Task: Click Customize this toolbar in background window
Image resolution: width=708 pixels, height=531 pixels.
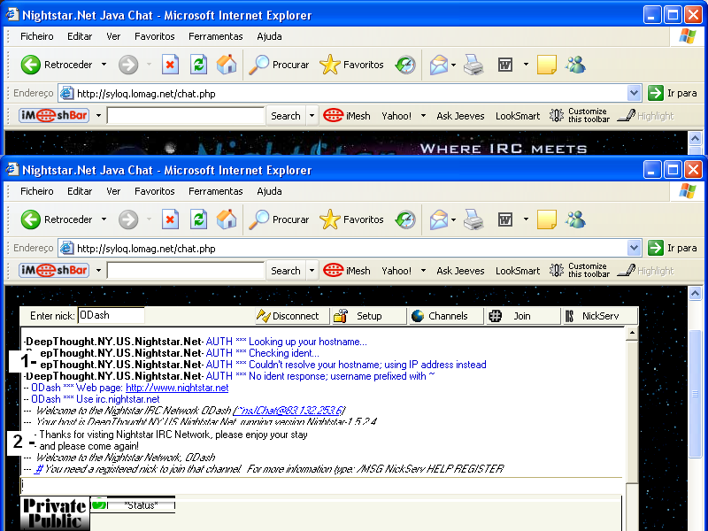Action: 580,115
